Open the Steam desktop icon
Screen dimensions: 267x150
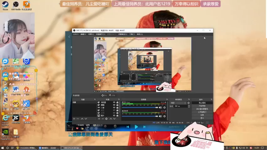pyautogui.click(x=5, y=6)
